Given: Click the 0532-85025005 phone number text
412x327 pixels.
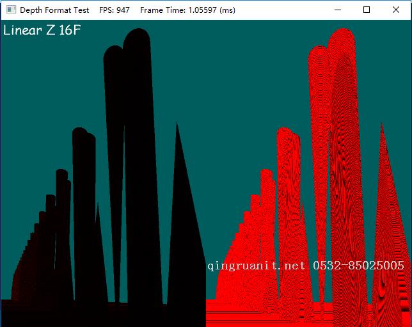Looking at the screenshot, I should click(358, 265).
